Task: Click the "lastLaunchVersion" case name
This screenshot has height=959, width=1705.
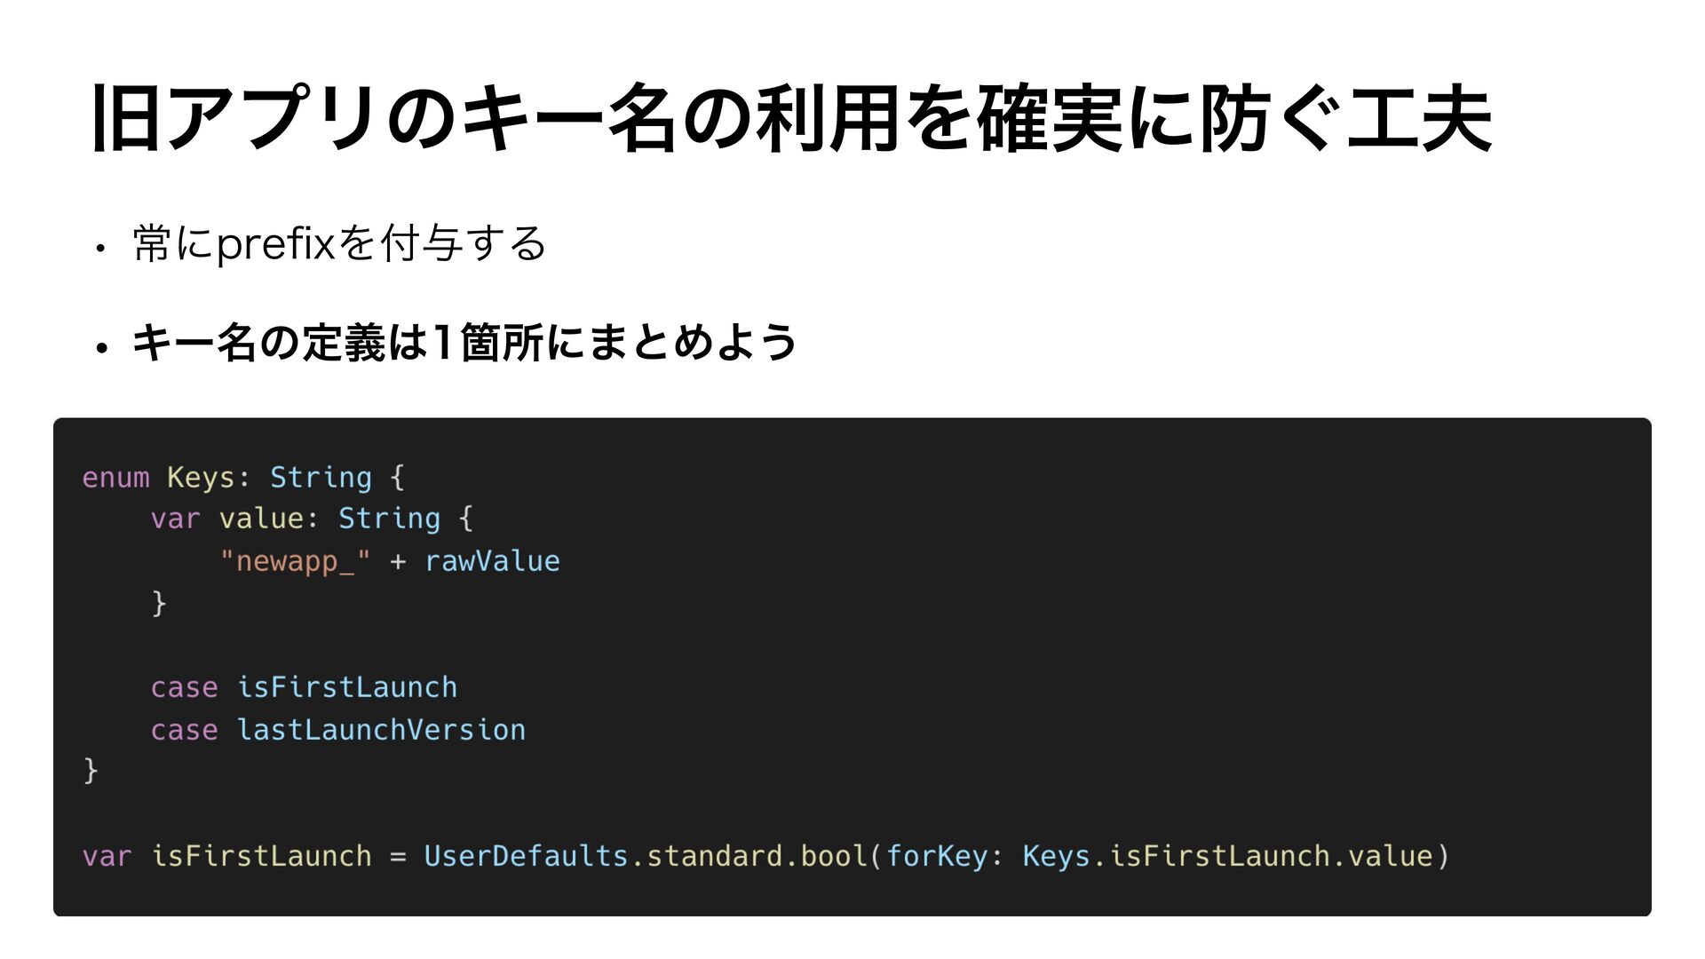Action: click(x=381, y=730)
